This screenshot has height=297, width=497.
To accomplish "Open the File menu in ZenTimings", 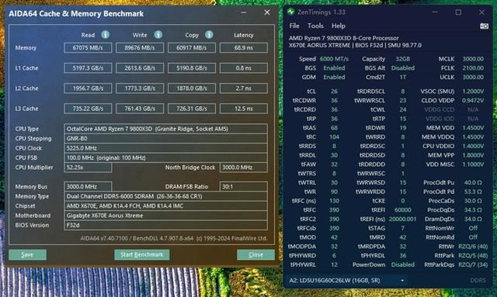I will (x=294, y=26).
